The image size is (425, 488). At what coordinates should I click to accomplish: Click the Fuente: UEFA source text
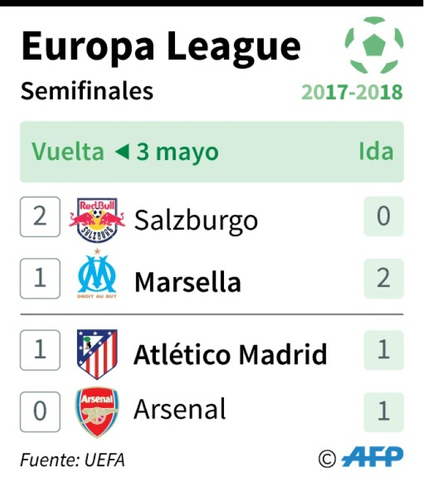pos(73,460)
